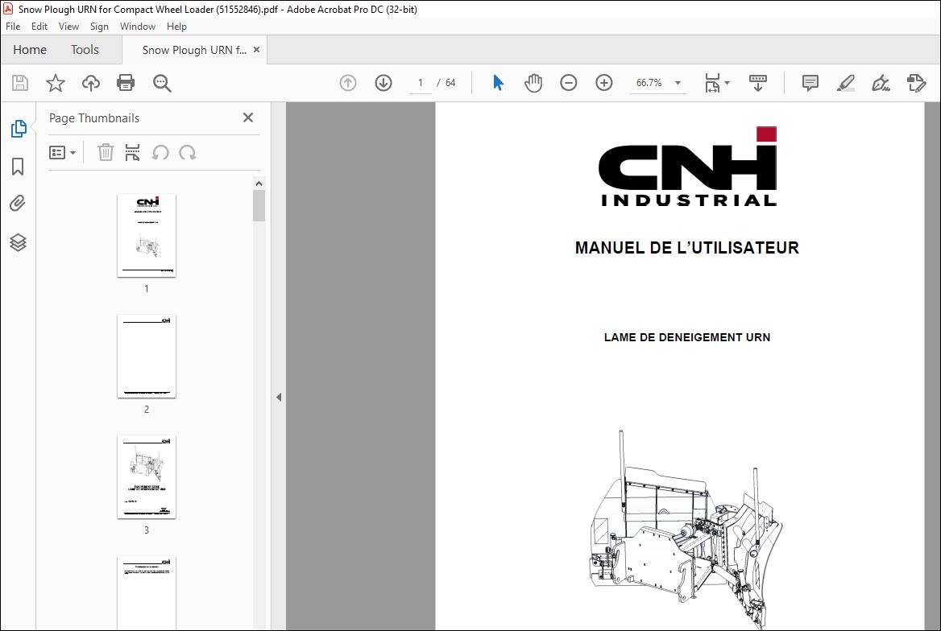
Task: Open the thumbnail options dropdown
Action: coord(62,152)
